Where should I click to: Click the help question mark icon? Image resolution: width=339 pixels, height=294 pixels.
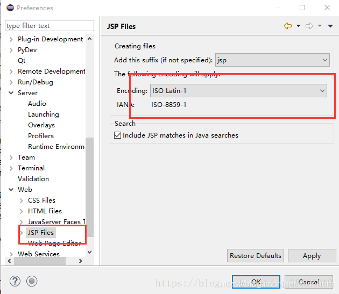click(15, 281)
